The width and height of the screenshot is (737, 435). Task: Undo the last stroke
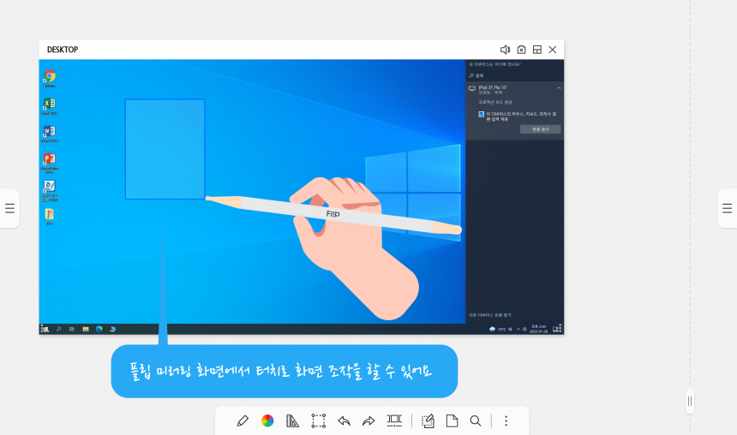pyautogui.click(x=344, y=421)
